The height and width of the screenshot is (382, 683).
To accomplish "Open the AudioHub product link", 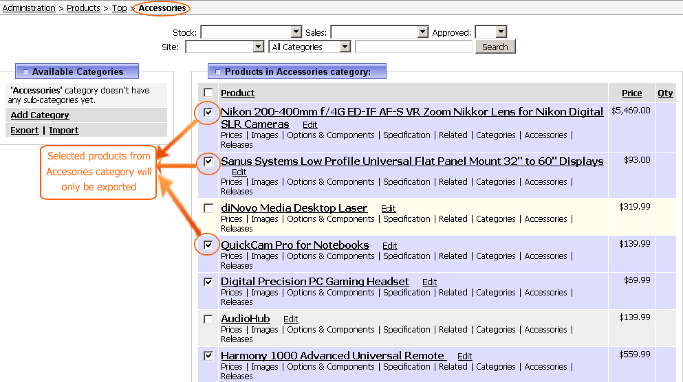I will (x=246, y=319).
